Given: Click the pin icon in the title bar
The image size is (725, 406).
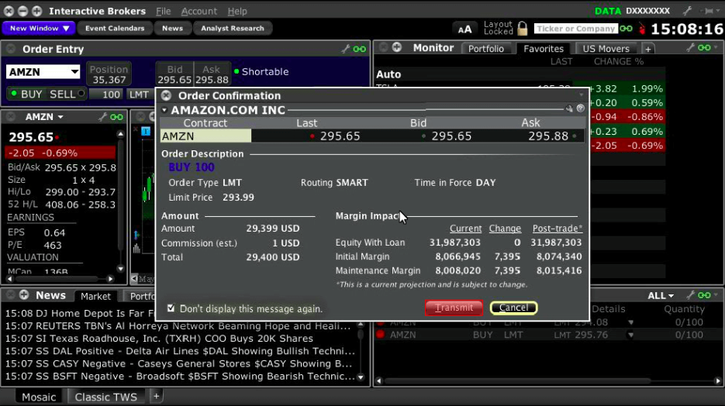Looking at the screenshot, I should pos(709,11).
